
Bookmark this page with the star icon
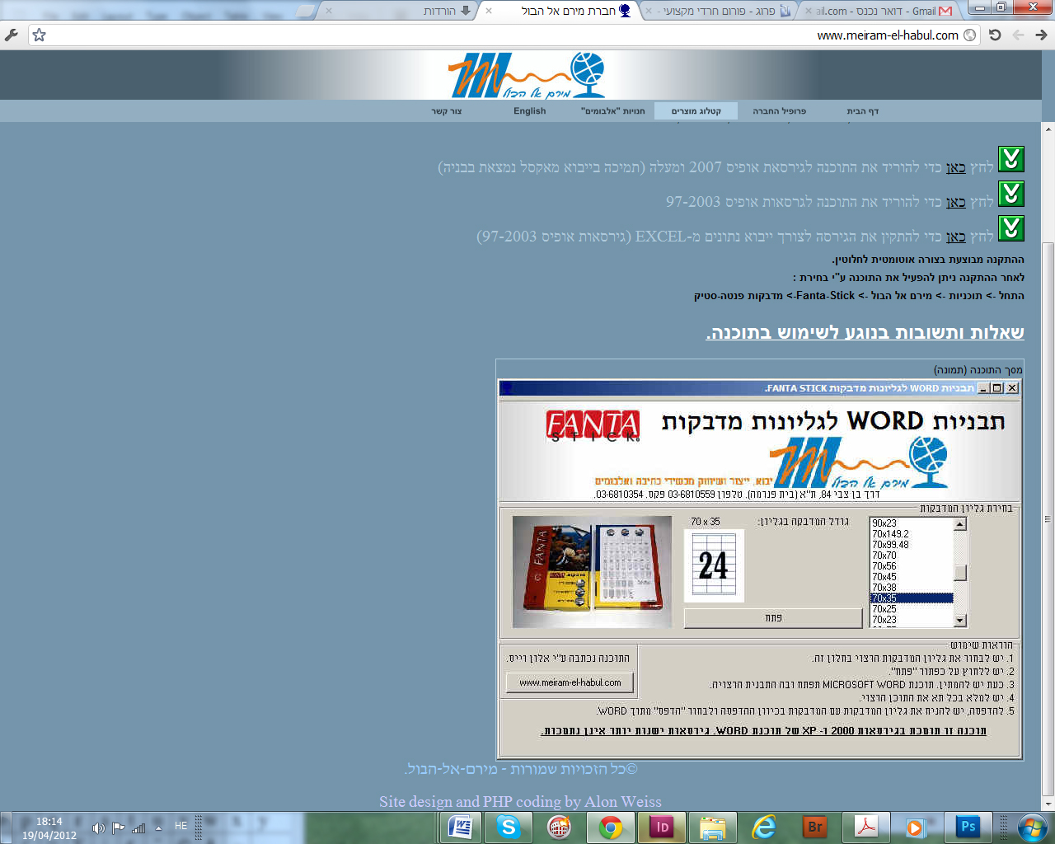[x=39, y=35]
